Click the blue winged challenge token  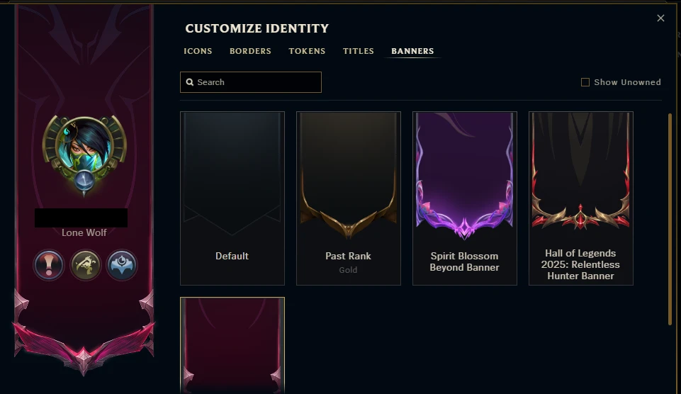coord(121,265)
